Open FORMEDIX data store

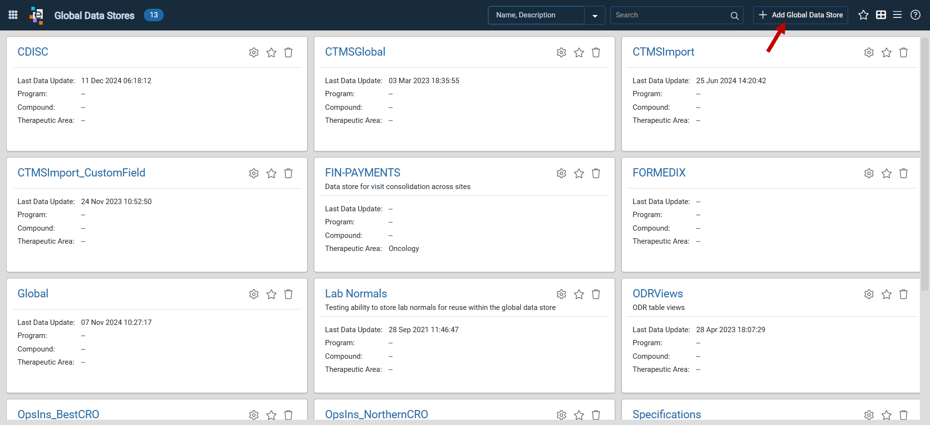tap(659, 173)
